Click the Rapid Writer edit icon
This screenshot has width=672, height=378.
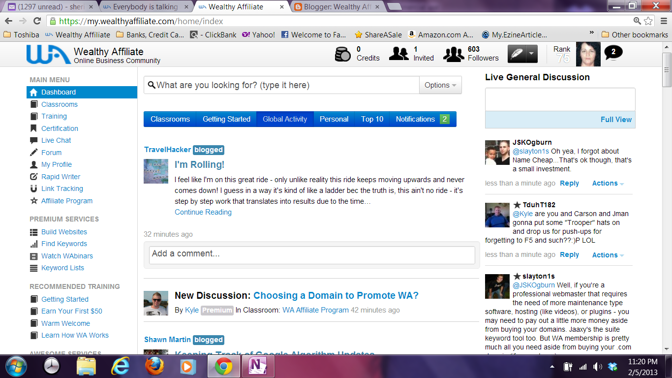coord(33,177)
